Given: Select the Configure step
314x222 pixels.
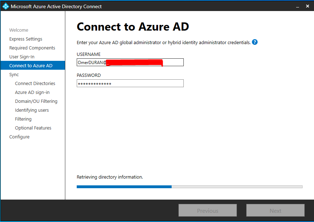Looking at the screenshot, I should pos(19,137).
